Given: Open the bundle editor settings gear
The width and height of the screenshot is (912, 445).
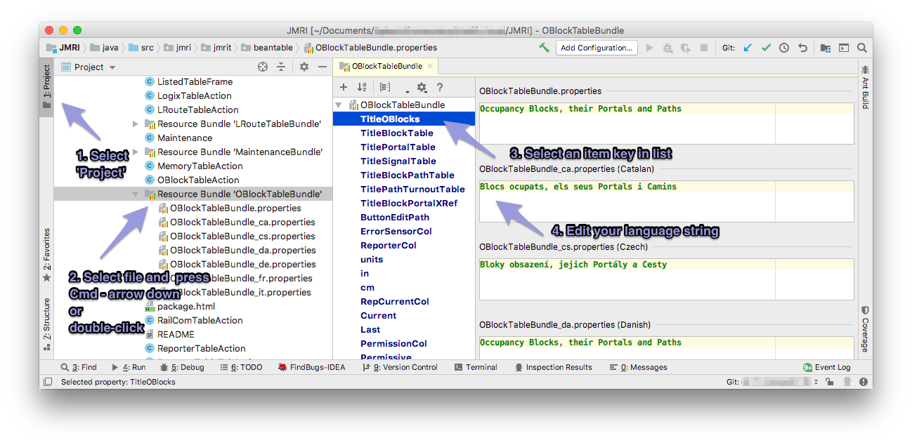Looking at the screenshot, I should coord(422,87).
